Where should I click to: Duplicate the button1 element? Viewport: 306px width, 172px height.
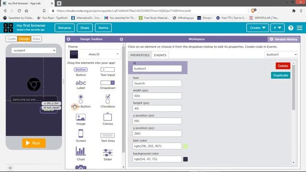281,75
